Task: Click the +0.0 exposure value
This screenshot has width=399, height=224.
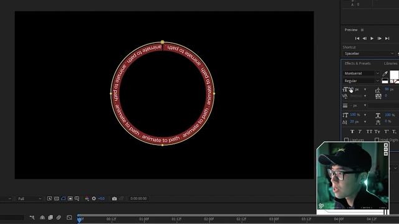Action: [x=101, y=198]
